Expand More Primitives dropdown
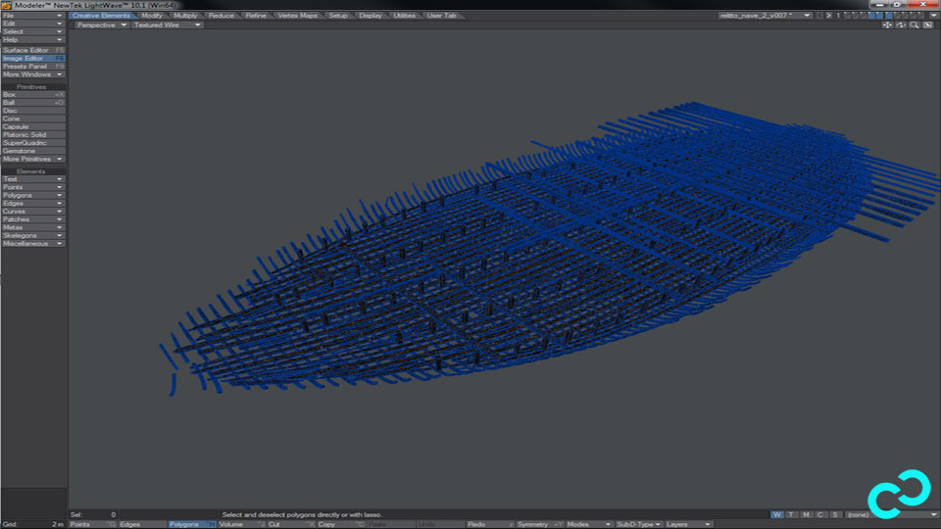This screenshot has height=529, width=941. [x=33, y=159]
